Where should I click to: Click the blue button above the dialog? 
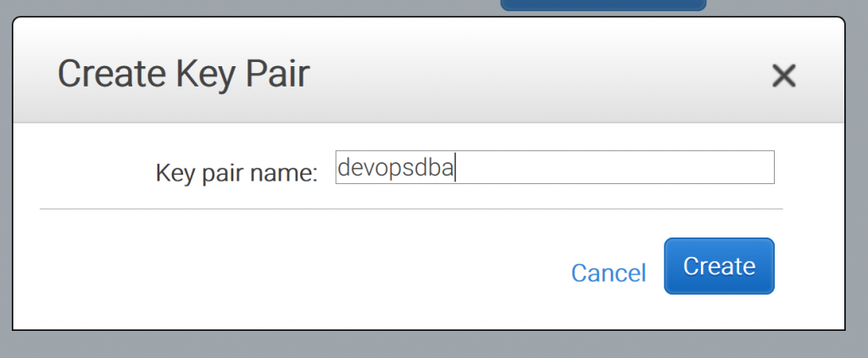(604, 5)
